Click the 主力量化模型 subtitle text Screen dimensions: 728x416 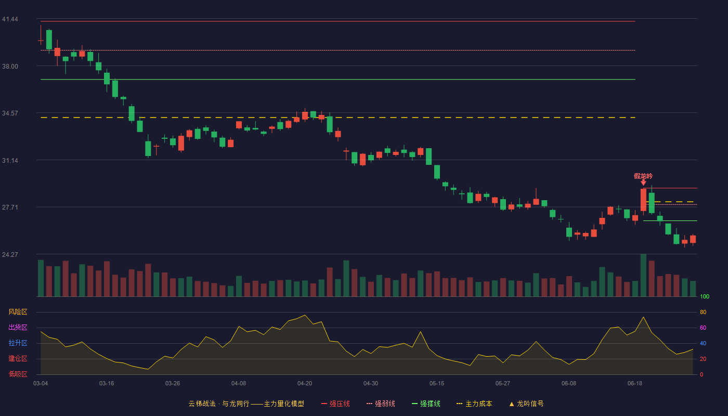click(284, 404)
